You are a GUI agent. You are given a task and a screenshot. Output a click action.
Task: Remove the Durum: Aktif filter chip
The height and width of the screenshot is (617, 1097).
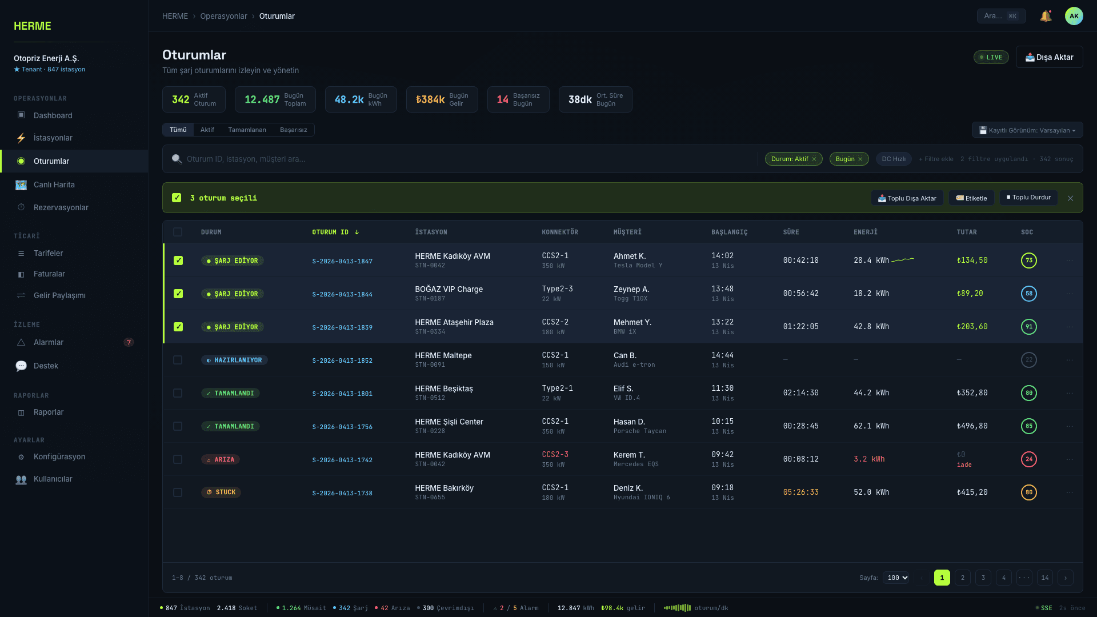point(814,159)
